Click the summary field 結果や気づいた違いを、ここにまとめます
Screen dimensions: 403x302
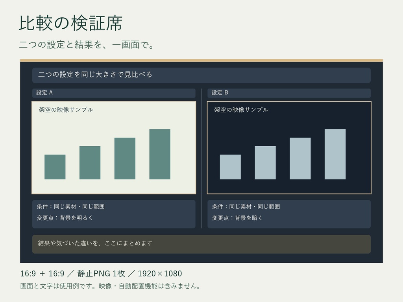(201, 244)
